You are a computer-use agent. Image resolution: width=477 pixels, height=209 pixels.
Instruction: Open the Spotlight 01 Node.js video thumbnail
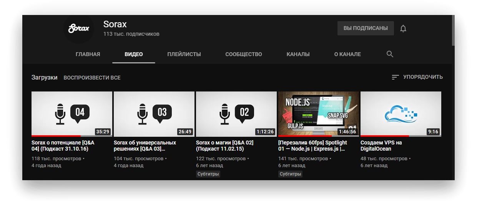tap(319, 114)
